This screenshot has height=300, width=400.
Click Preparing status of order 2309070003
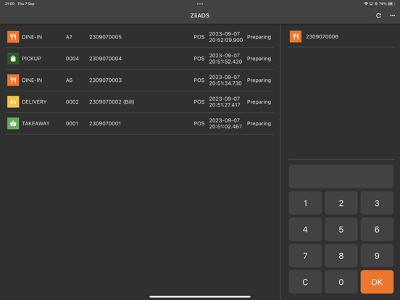[x=259, y=80]
